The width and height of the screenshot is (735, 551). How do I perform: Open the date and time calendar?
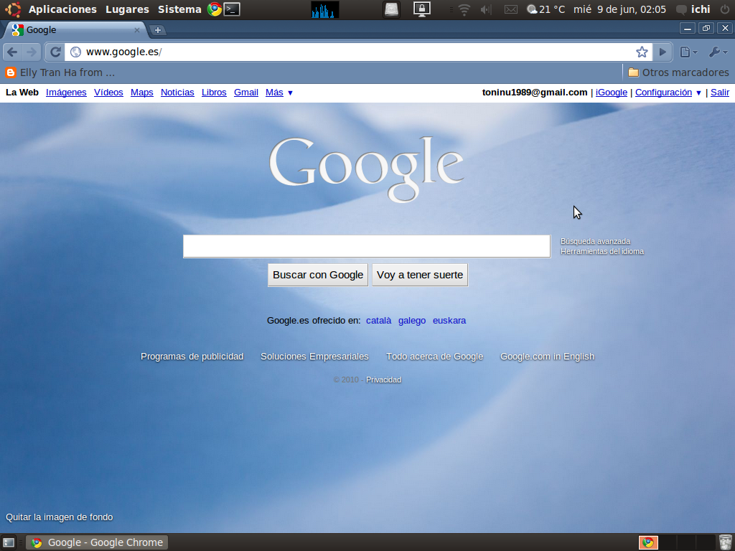coord(619,9)
